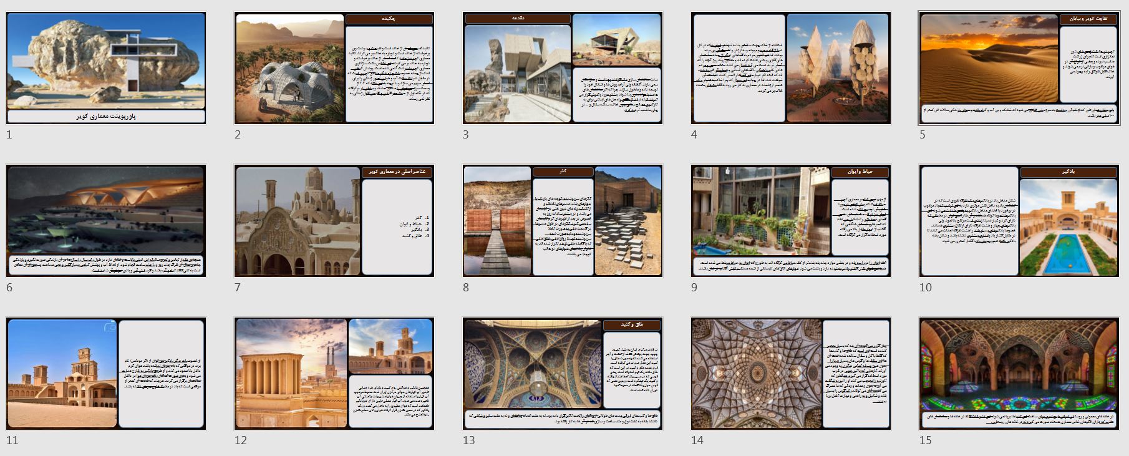Select slide 9 titled حیاط و ایوان

(x=791, y=221)
